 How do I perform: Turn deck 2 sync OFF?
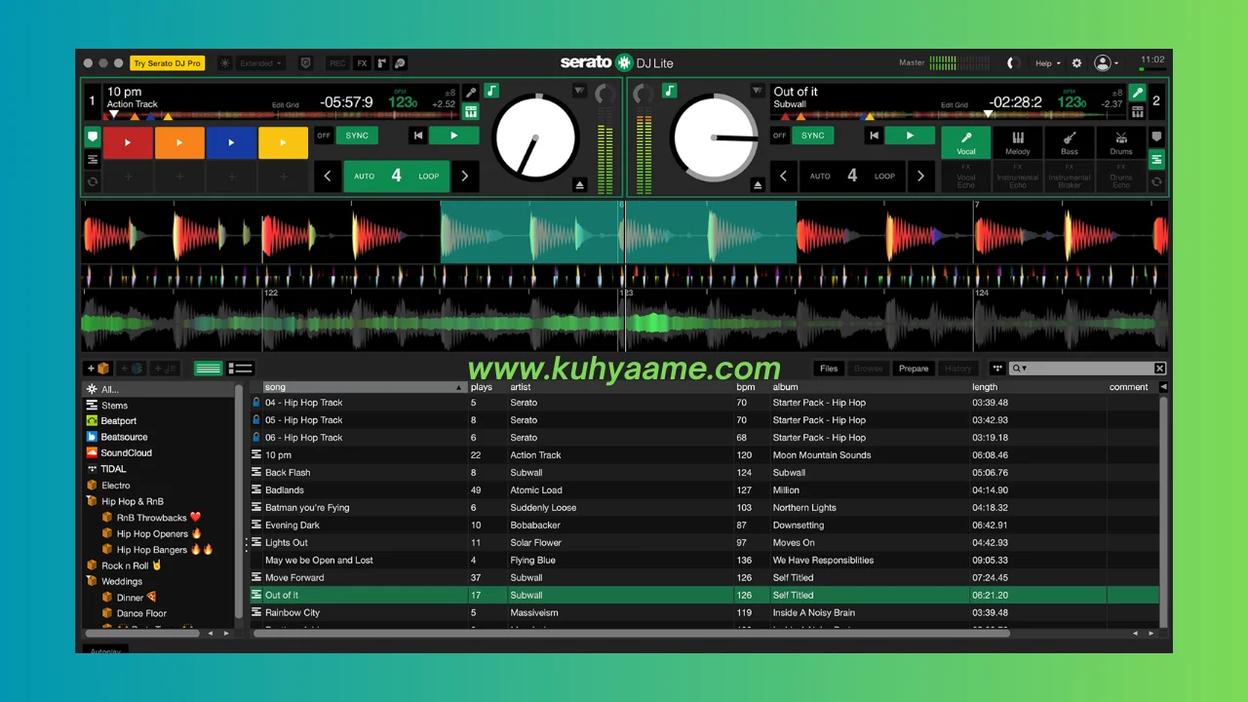point(780,136)
